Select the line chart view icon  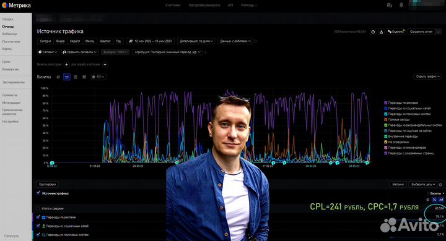pyautogui.click(x=67, y=77)
